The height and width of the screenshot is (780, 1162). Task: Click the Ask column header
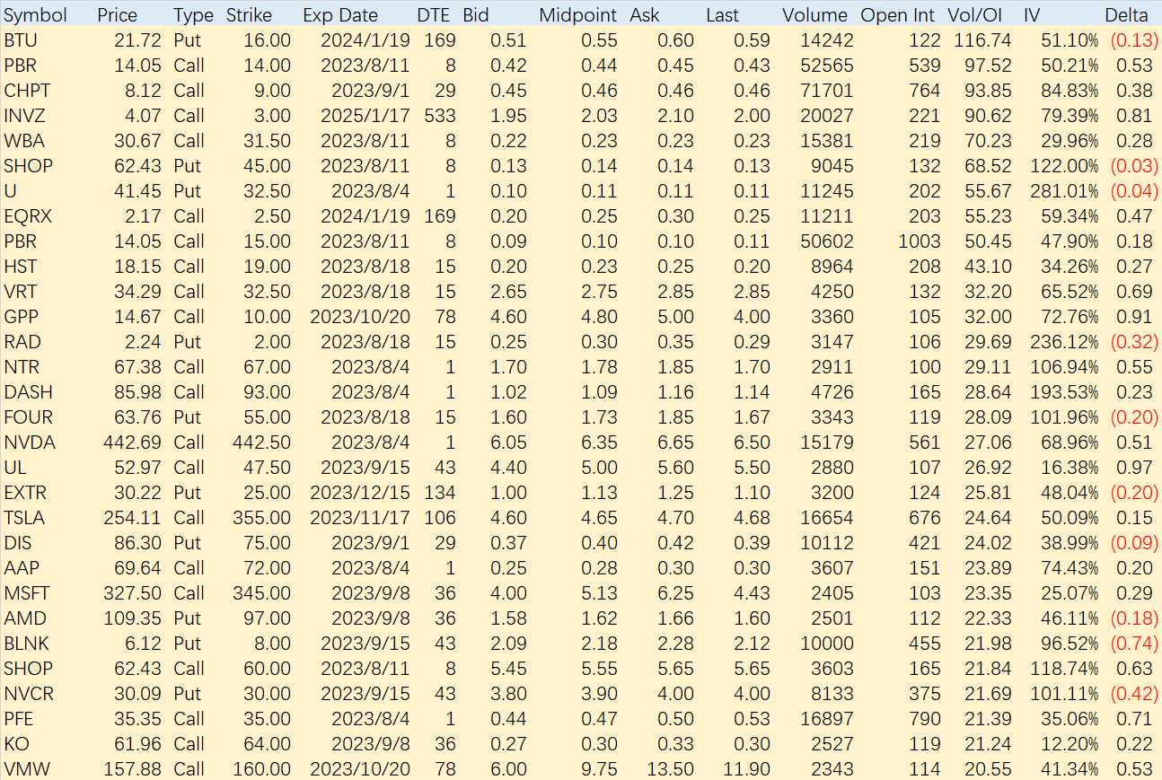[645, 15]
